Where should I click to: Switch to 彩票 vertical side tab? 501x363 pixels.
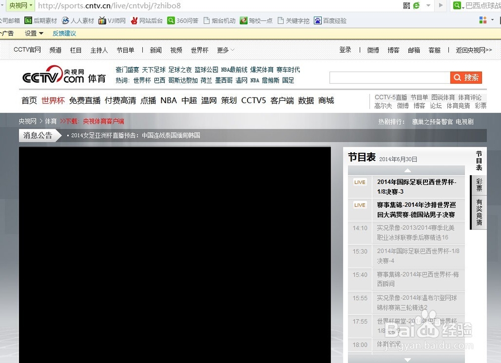tap(479, 185)
